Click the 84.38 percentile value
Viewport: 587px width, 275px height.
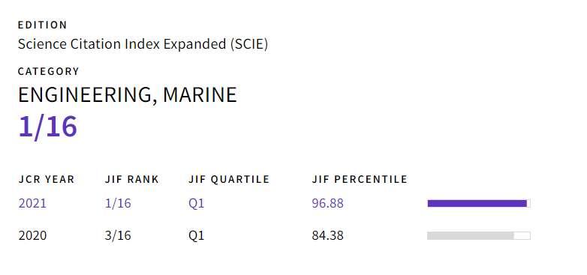point(327,236)
